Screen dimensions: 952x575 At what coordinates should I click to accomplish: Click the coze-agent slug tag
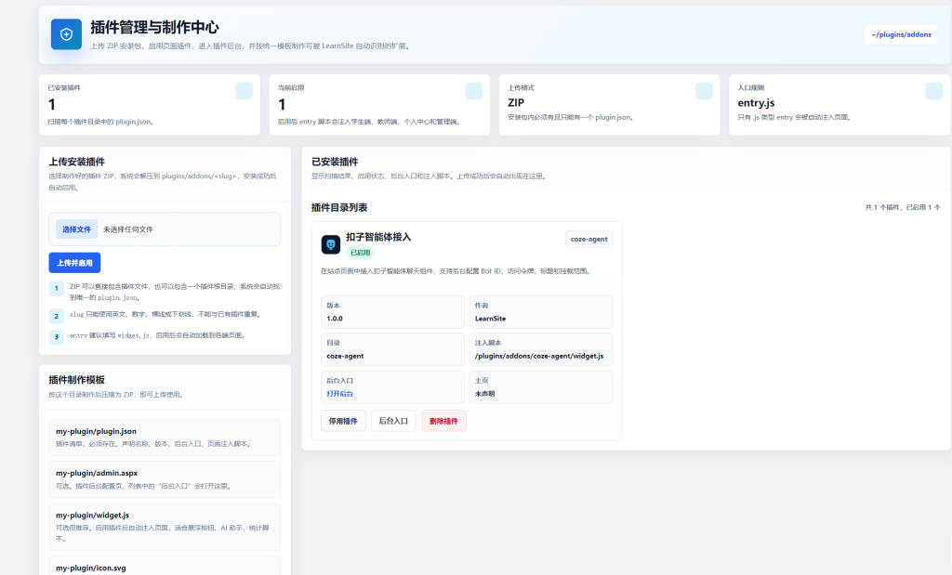588,239
